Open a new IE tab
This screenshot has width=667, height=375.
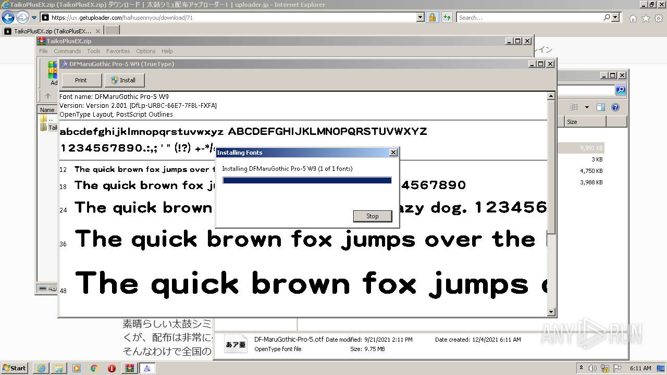point(112,31)
